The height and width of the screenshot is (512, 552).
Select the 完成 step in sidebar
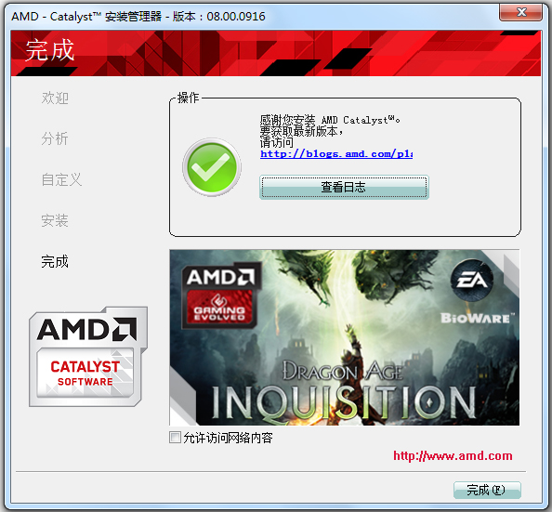[55, 261]
